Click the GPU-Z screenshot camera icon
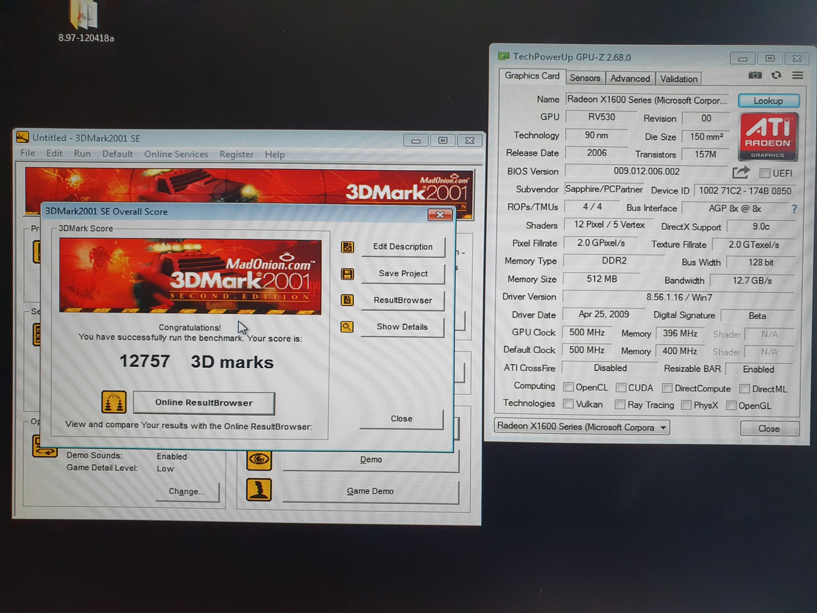817x613 pixels. click(x=755, y=75)
